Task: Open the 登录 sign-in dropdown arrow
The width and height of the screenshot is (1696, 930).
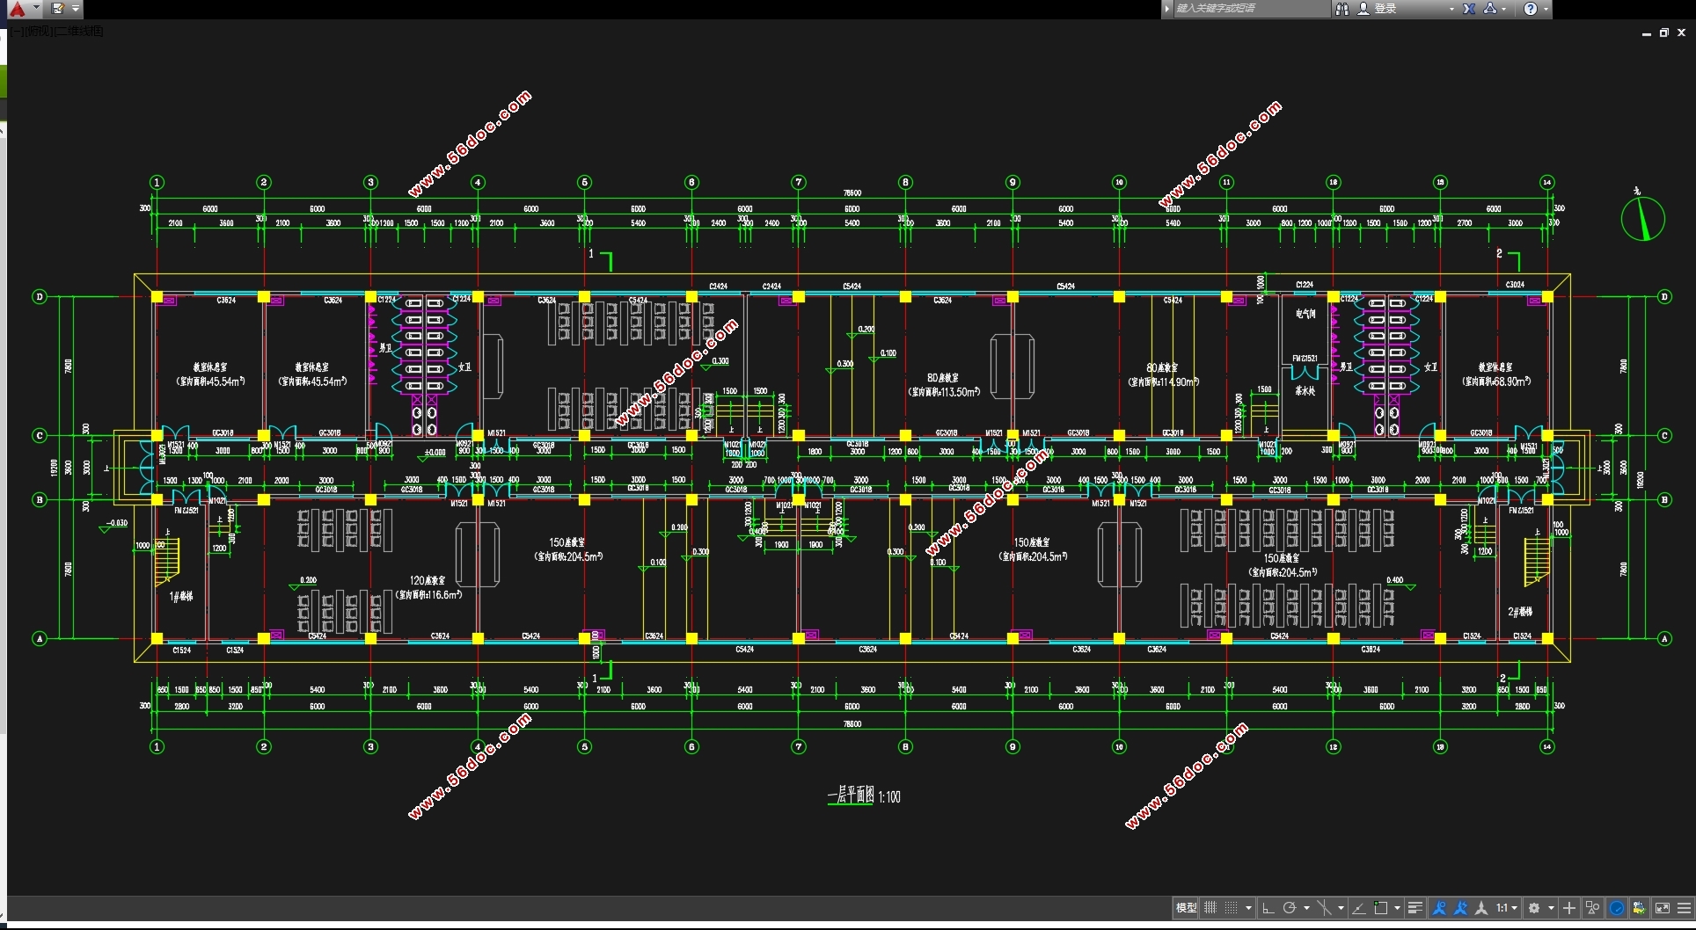Action: click(1451, 9)
